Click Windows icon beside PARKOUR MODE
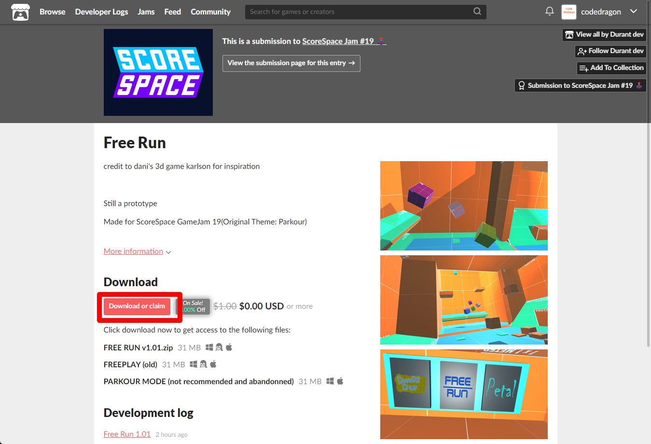 [x=330, y=381]
